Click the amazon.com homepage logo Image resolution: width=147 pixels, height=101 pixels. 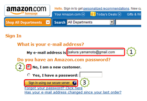point(27,10)
